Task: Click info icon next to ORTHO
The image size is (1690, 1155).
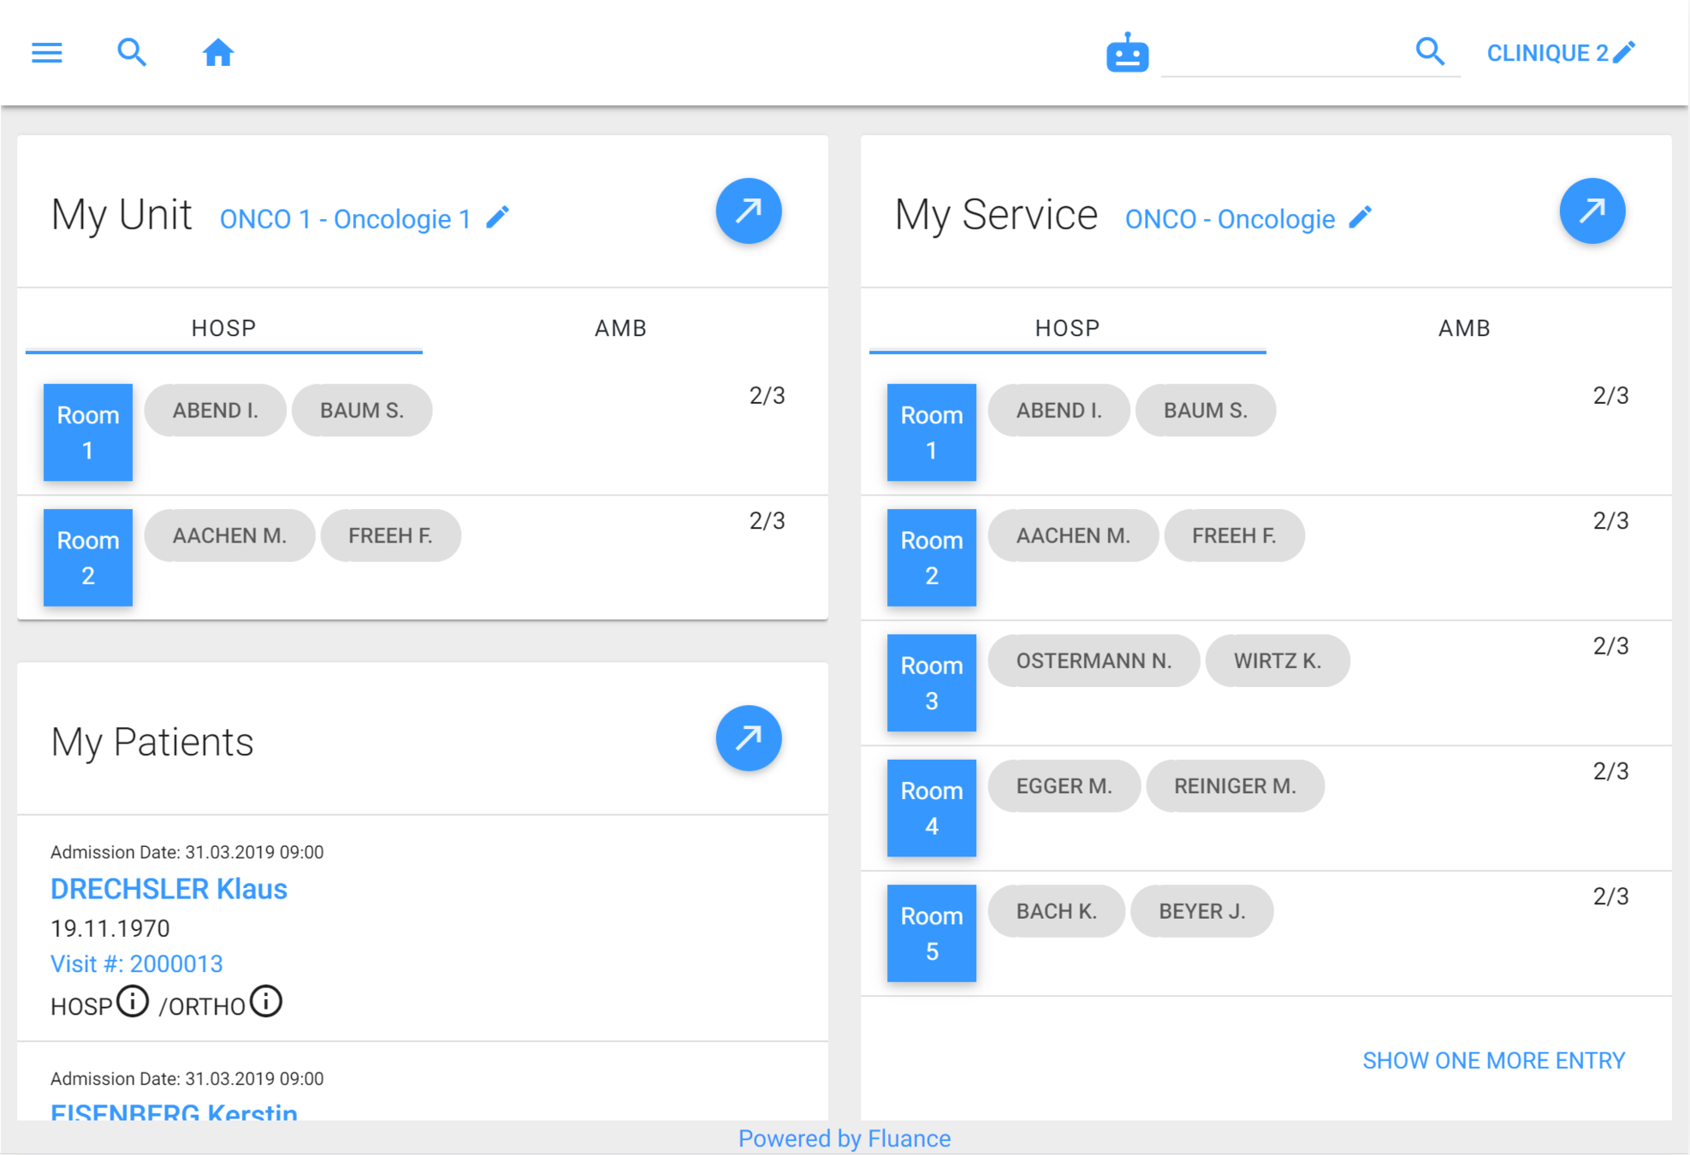Action: coord(266,1001)
